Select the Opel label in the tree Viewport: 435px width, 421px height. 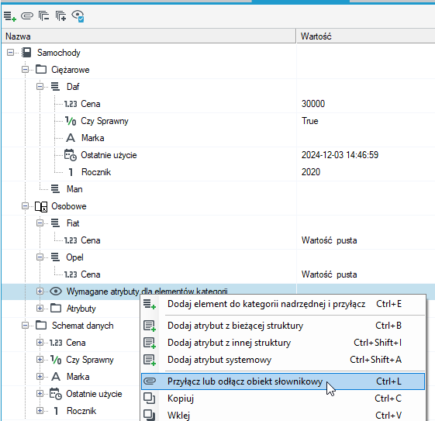coord(74,257)
